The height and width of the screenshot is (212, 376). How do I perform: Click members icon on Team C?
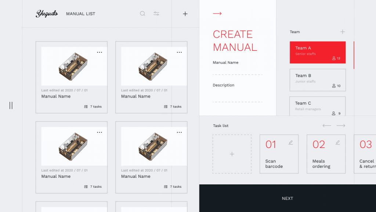click(x=333, y=113)
